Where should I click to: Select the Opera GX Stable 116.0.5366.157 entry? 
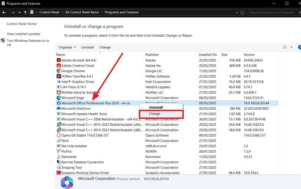(85, 136)
